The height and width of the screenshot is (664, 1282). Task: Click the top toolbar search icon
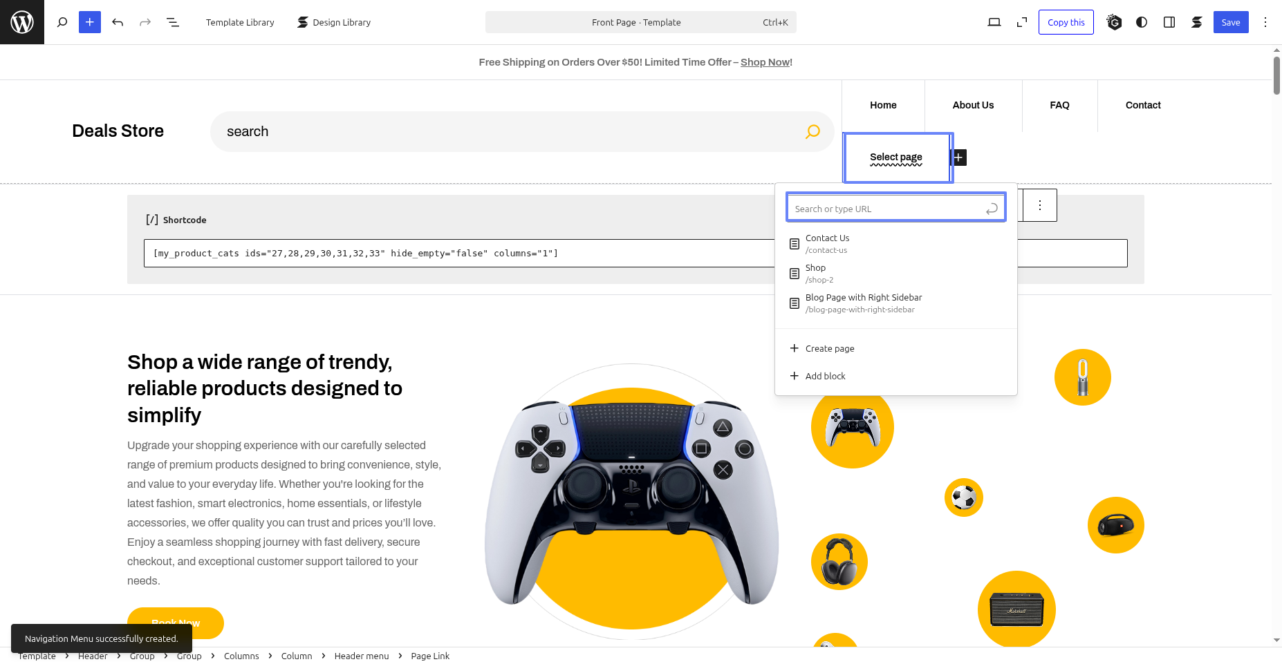pos(62,22)
